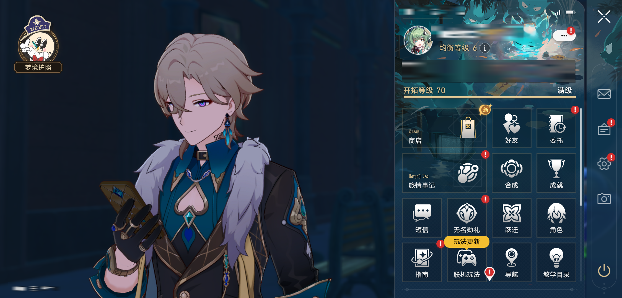
Task: Click the 均衡等级 info icon
Action: pyautogui.click(x=484, y=48)
